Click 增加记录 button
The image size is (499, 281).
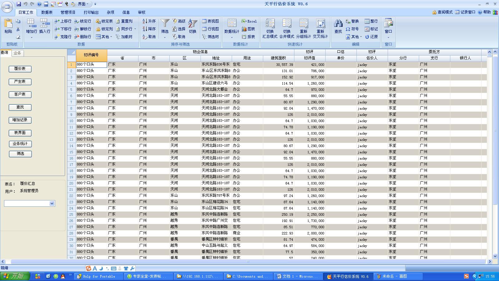coord(20,120)
